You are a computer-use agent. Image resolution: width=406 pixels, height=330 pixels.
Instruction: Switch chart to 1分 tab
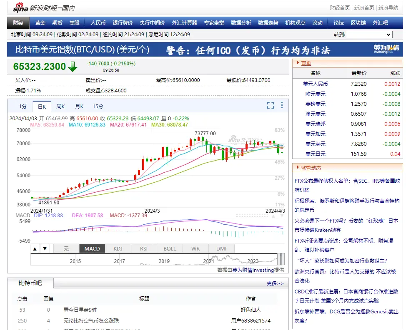23,106
